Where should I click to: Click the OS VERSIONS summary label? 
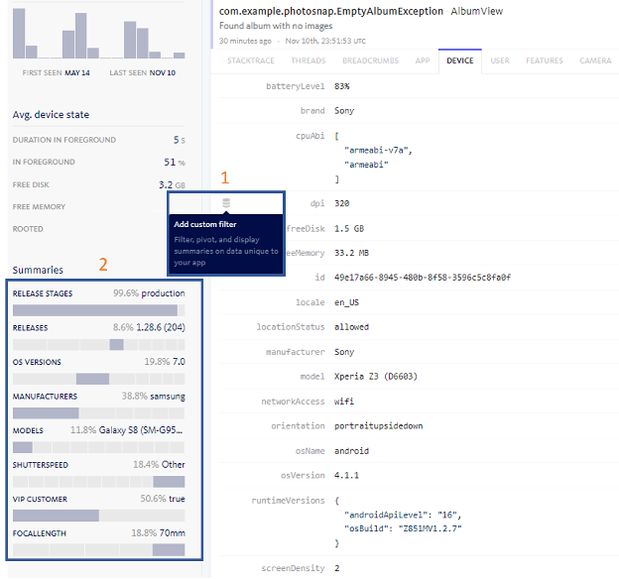coord(37,362)
